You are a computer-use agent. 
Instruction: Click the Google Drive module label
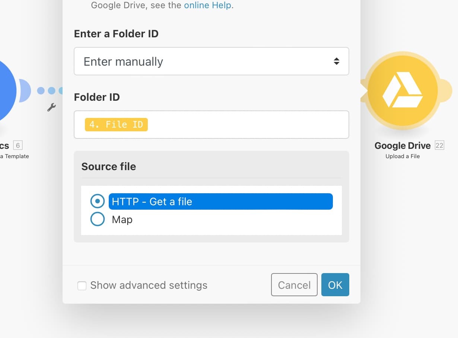click(x=403, y=145)
